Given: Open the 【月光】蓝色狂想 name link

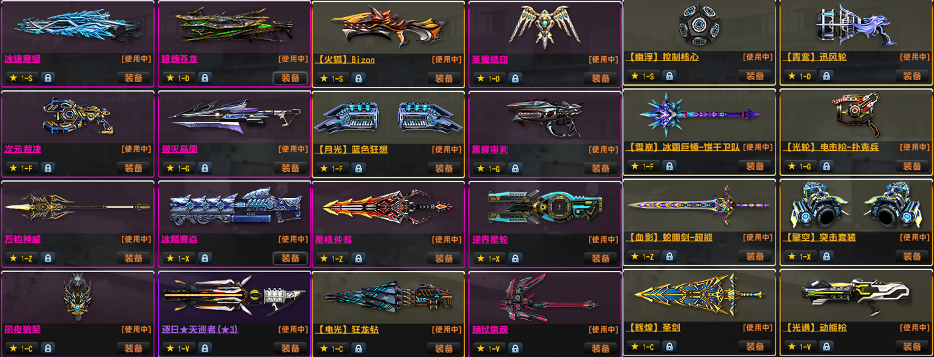Looking at the screenshot, I should [352, 149].
